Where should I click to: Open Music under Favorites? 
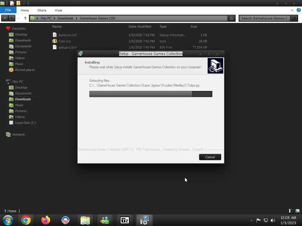[x=19, y=64]
